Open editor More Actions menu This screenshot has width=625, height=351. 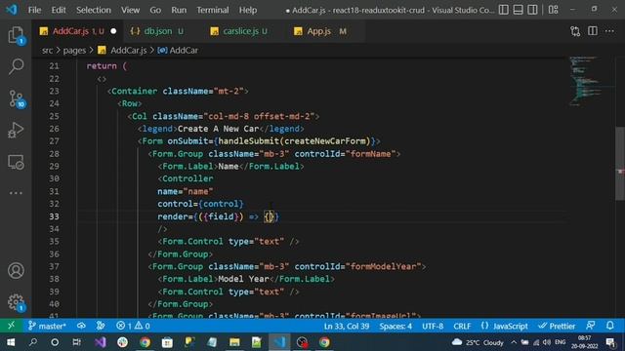[x=609, y=31]
